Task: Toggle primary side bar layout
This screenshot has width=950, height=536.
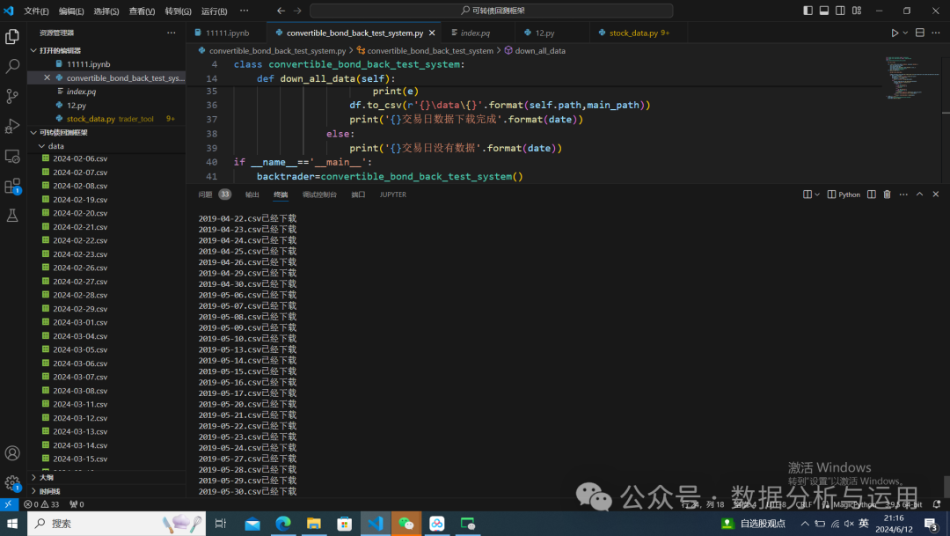Action: click(807, 11)
